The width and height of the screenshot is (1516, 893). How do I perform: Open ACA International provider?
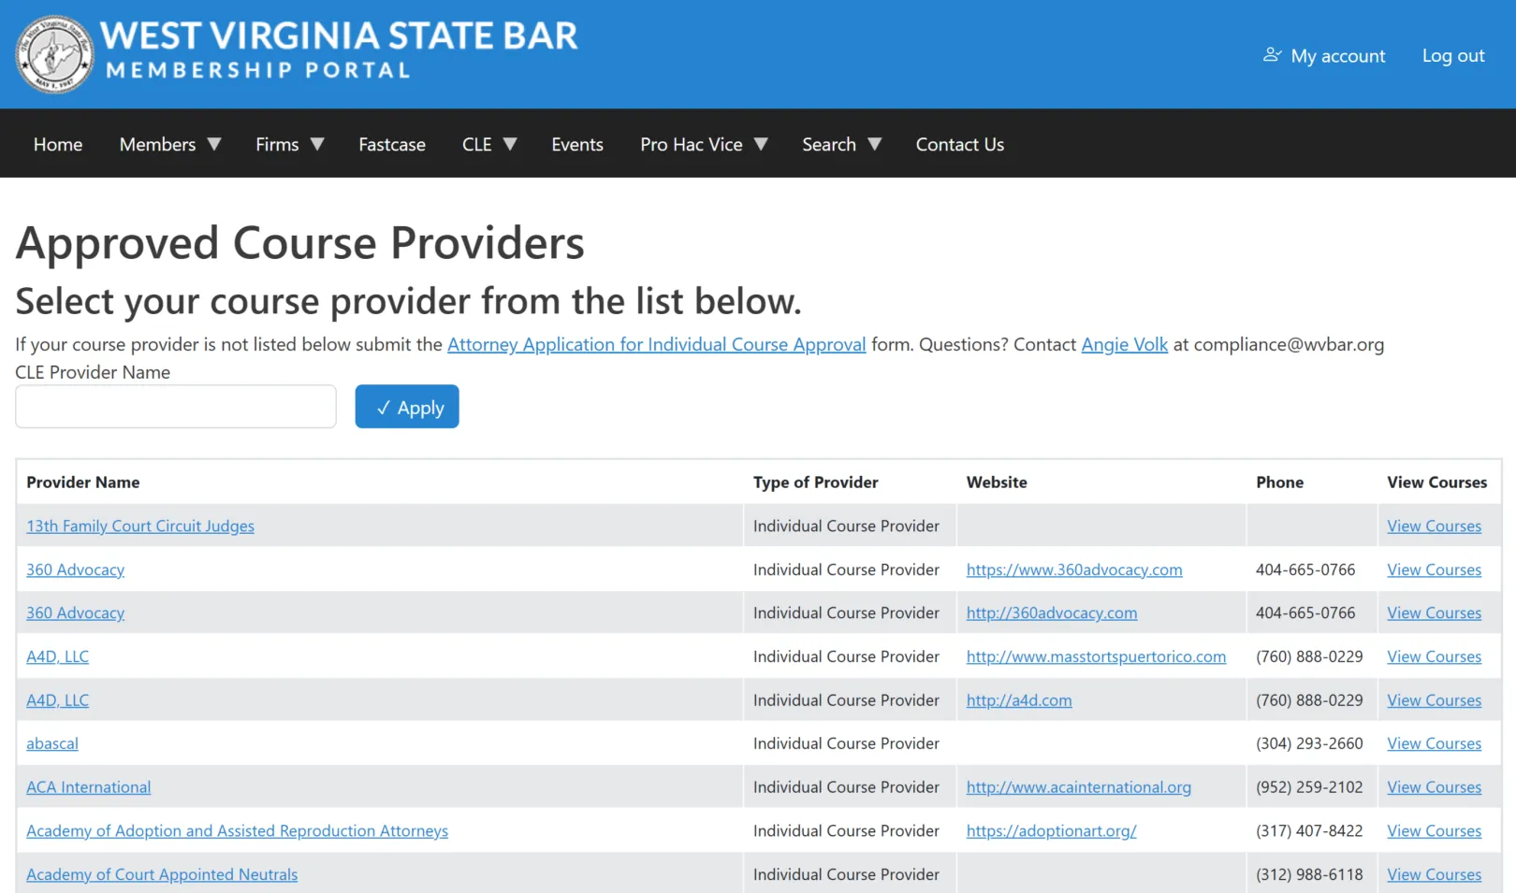click(x=88, y=787)
